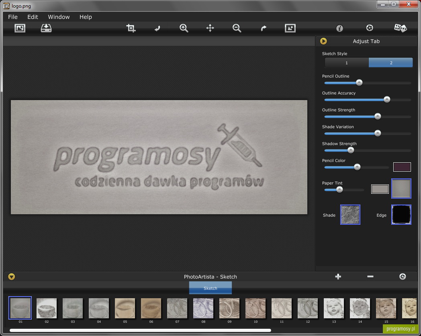Save image with the download-to-disk icon
421x336 pixels.
pyautogui.click(x=46, y=28)
